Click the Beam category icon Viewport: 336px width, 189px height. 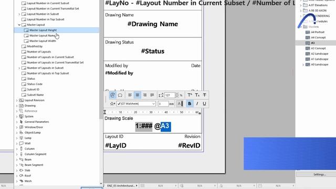pyautogui.click(x=21, y=160)
